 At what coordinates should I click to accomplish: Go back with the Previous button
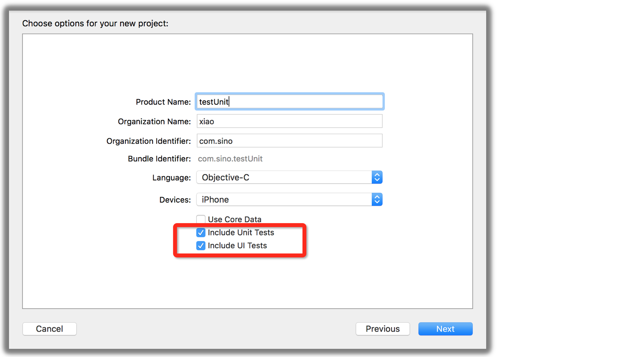point(382,329)
